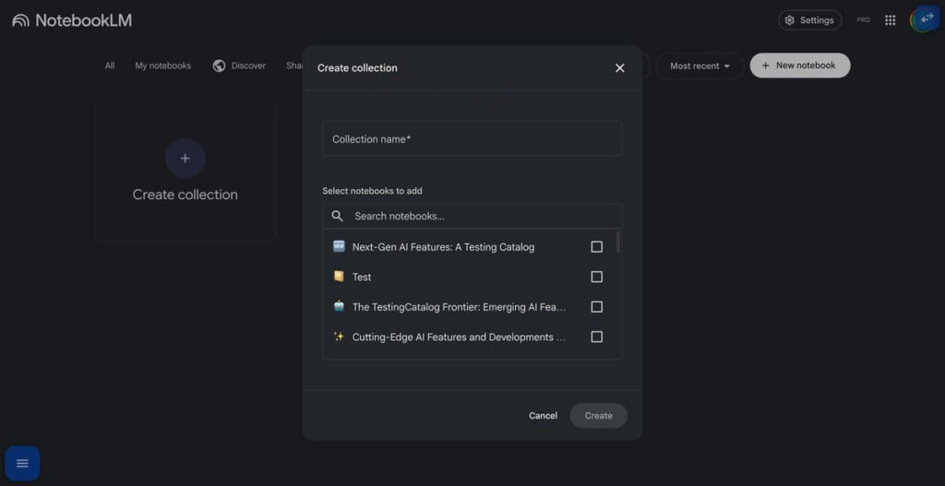Open the Most recent sort dropdown
This screenshot has width=945, height=486.
click(700, 65)
